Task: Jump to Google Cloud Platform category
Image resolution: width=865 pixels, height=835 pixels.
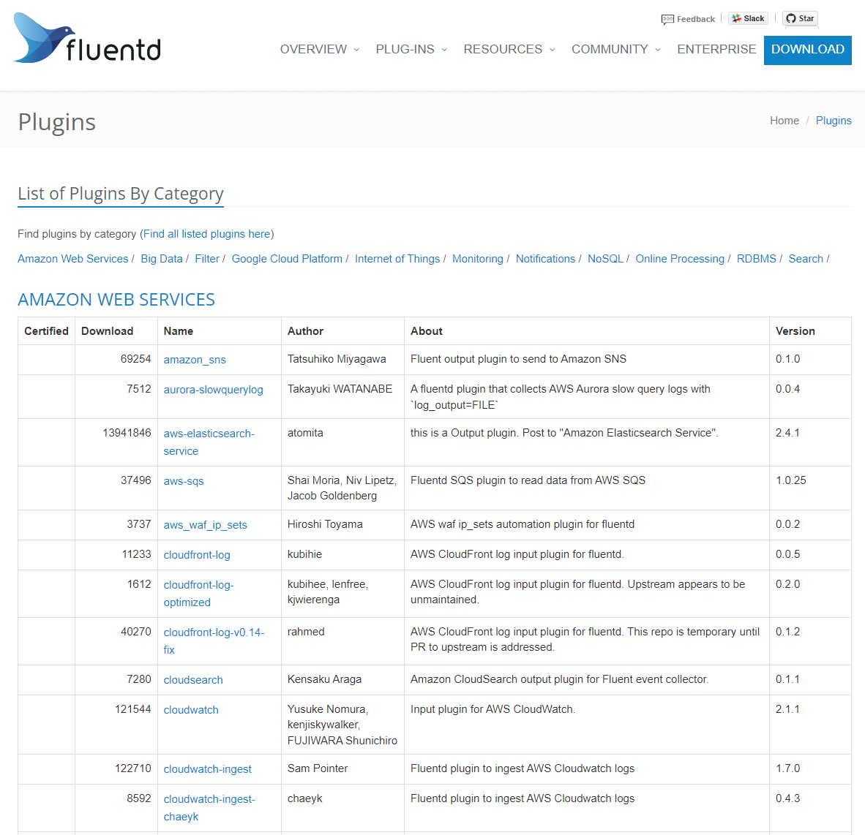Action: pos(287,259)
